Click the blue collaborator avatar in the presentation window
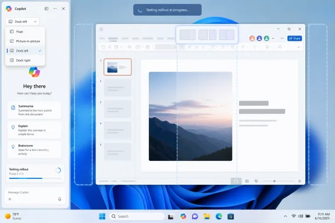The image size is (335, 223). click(x=259, y=38)
